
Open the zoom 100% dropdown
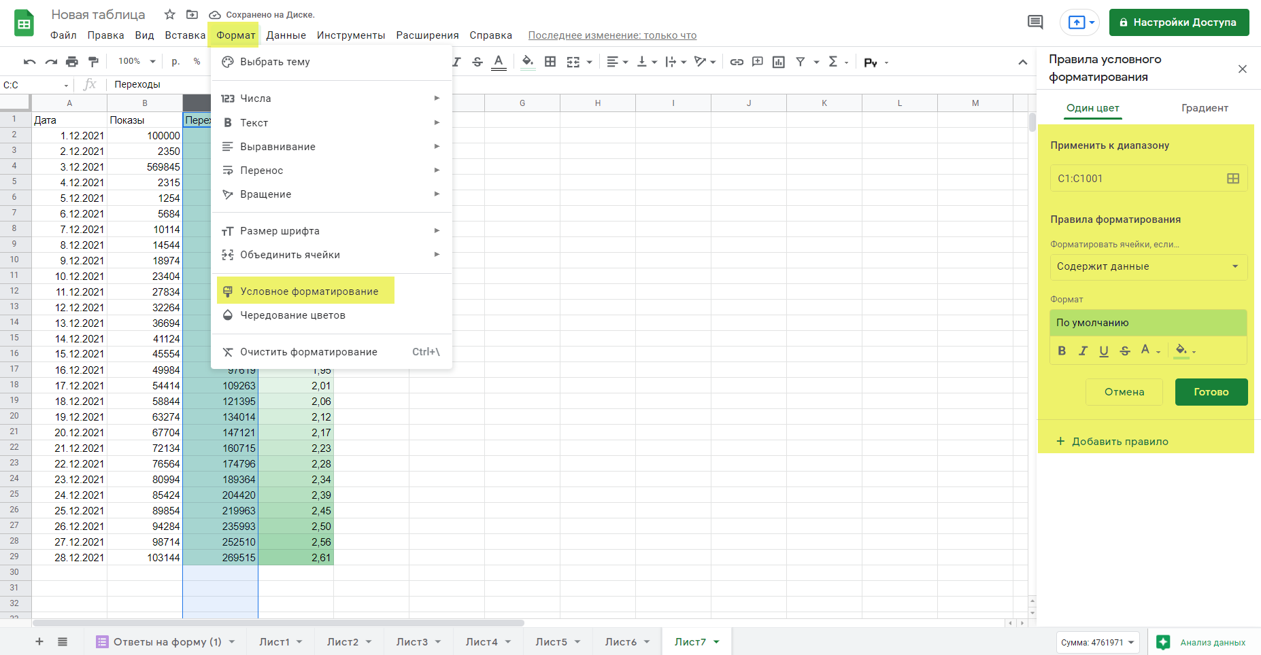(x=137, y=62)
